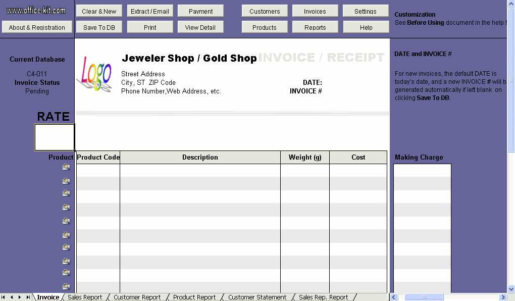
Task: Click the RATE input box
Action: (x=55, y=137)
